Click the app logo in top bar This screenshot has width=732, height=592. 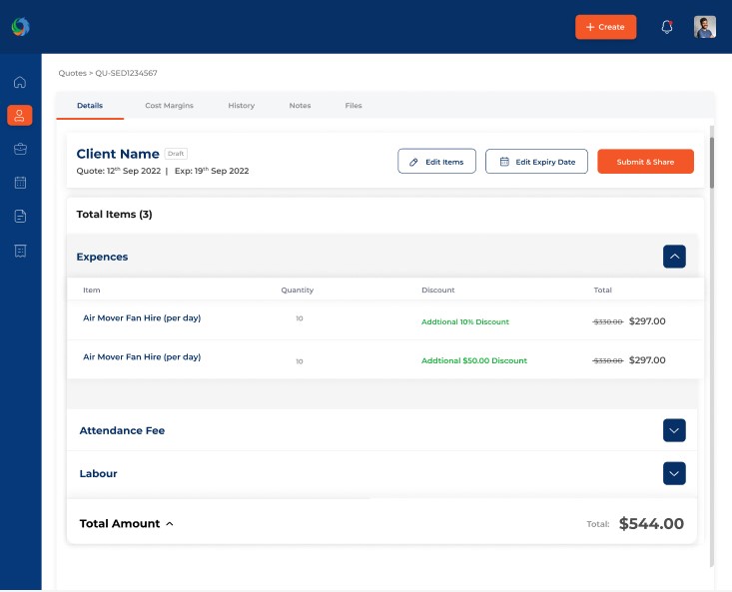[x=21, y=27]
